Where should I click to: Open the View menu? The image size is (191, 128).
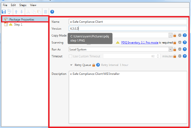[33, 5]
